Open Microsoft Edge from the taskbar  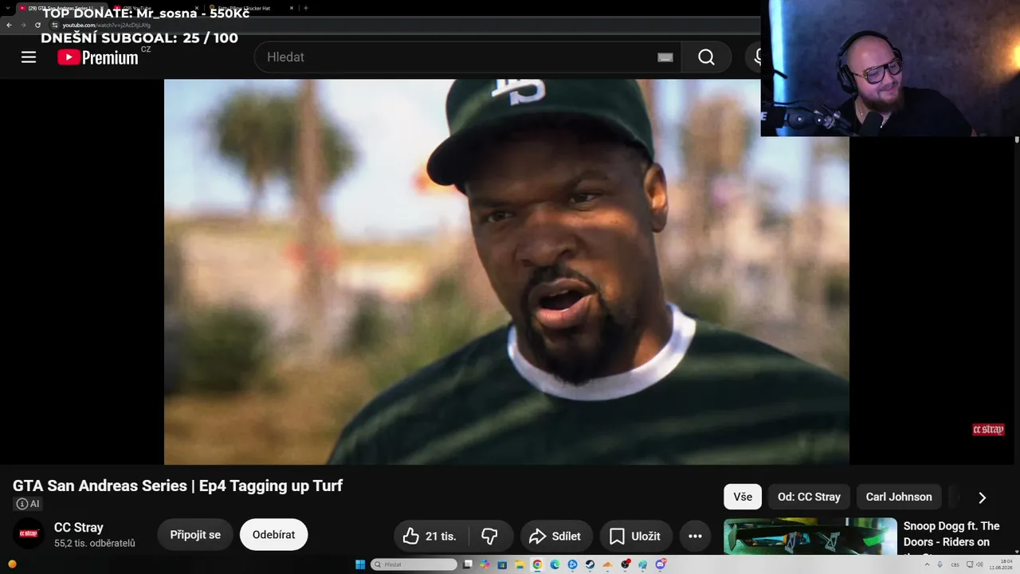click(555, 564)
